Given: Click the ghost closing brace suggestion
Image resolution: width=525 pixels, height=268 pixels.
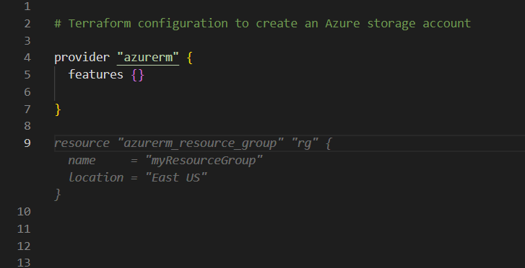Looking at the screenshot, I should tap(58, 195).
